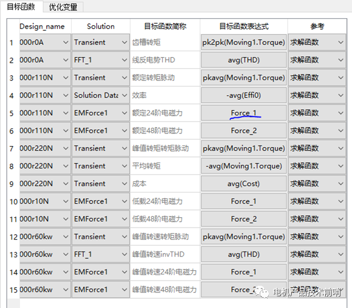The width and height of the screenshot is (352, 308).
Task: Click the 目标函数表达式 column header
Action: (244, 26)
